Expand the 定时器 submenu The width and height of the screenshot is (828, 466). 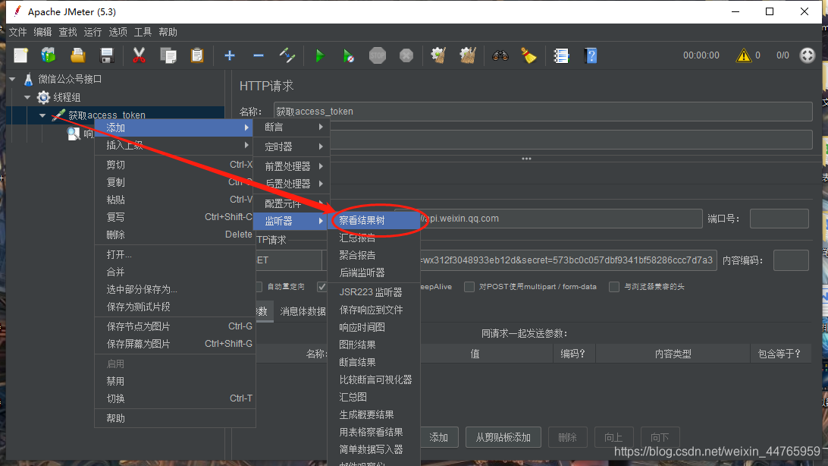tap(291, 146)
